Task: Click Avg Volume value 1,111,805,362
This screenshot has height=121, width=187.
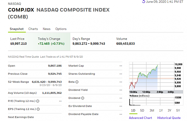Action: [x=52, y=93]
